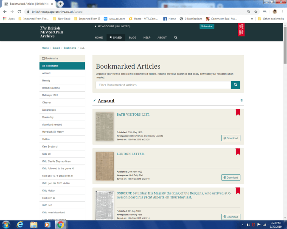Open the Blog navigation item
Image resolution: width=287 pixels, height=229 pixels.
click(132, 37)
